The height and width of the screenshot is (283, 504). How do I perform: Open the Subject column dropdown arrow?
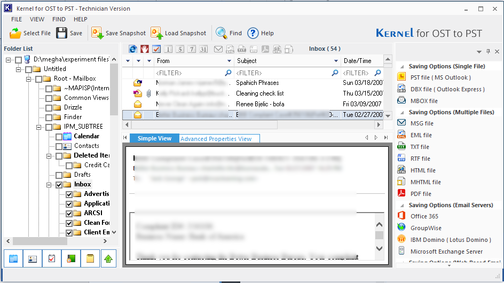pos(336,61)
